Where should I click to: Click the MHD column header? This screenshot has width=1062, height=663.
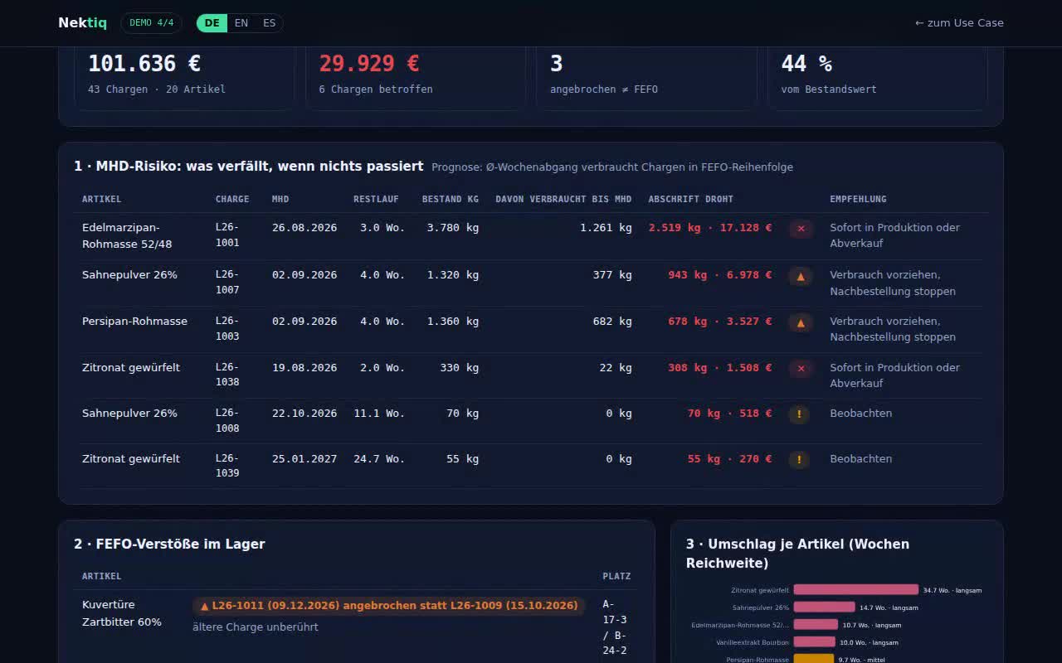pyautogui.click(x=280, y=199)
